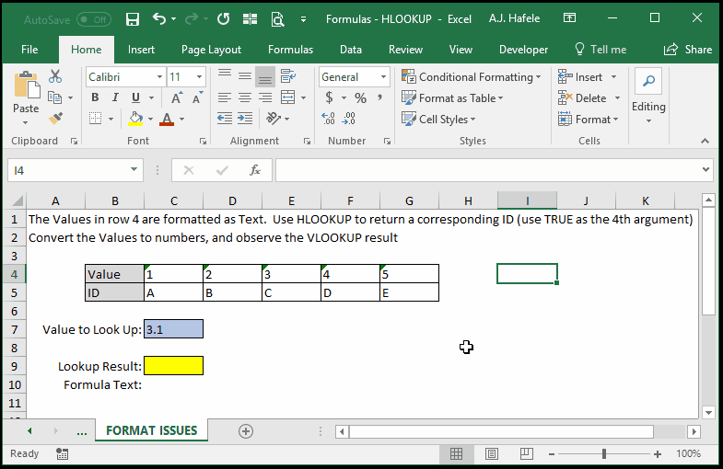
Task: Apply Comma Style icon
Action: coord(380,97)
